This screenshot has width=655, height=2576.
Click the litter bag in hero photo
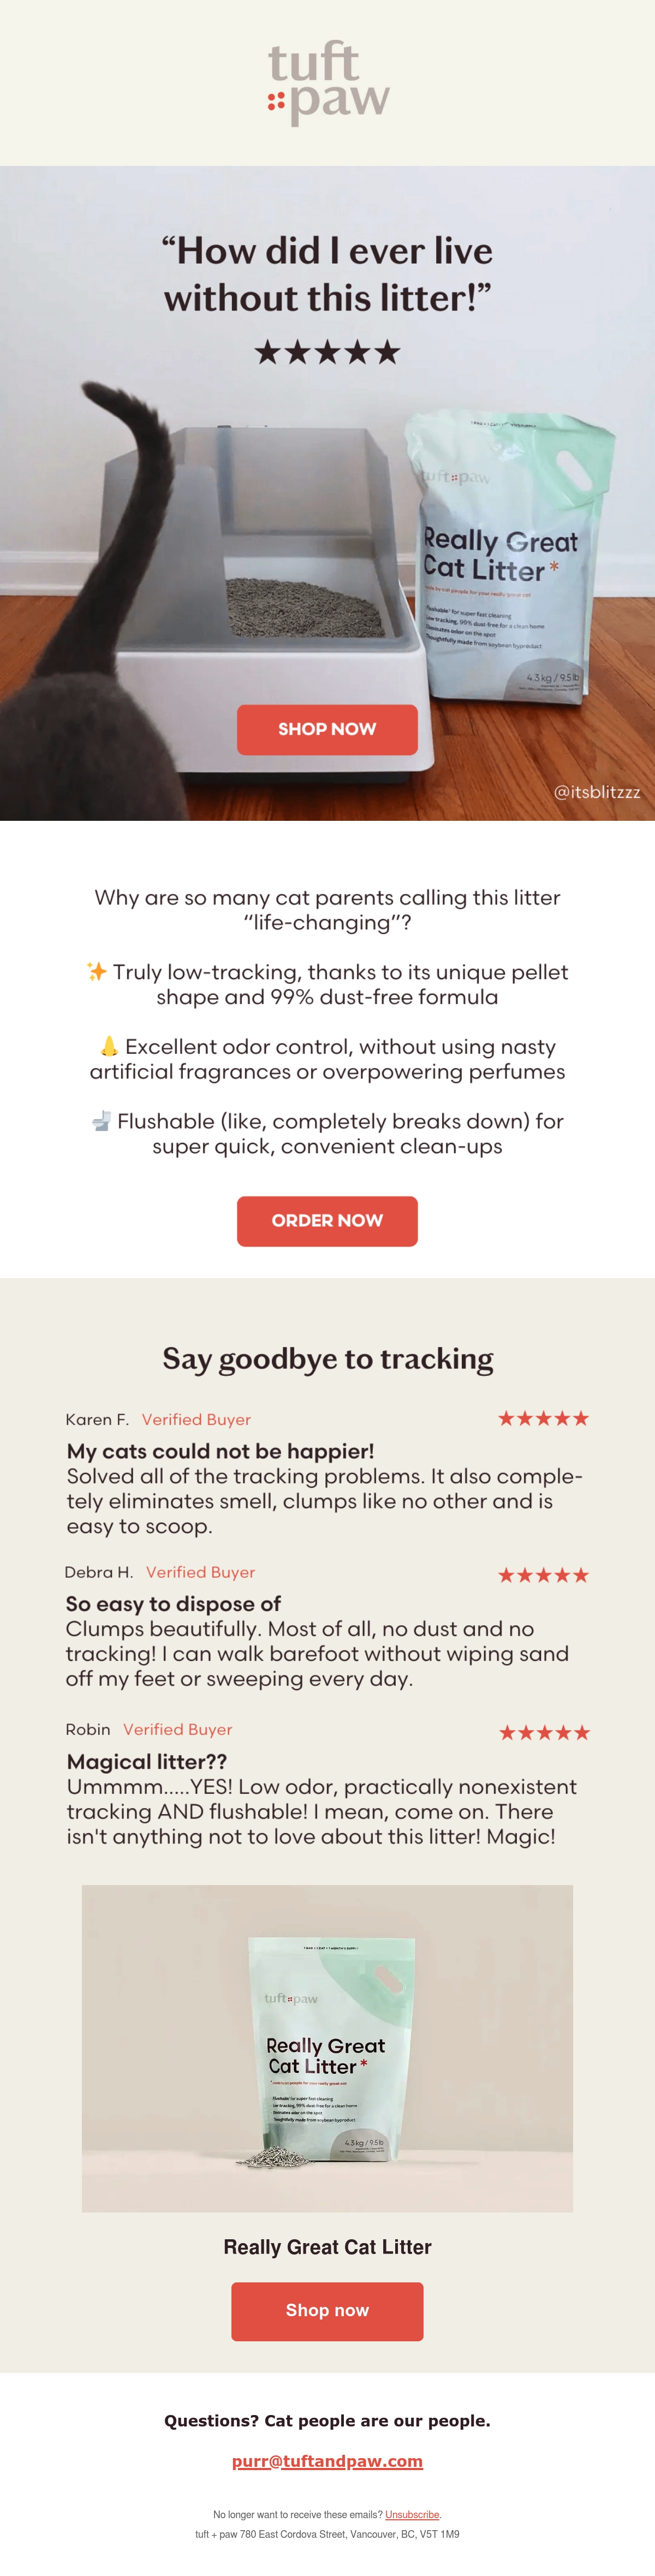[x=508, y=560]
